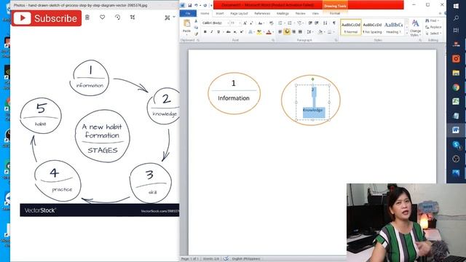Toggle Strikethrough formatting
The image size is (466, 262).
[x=228, y=32]
